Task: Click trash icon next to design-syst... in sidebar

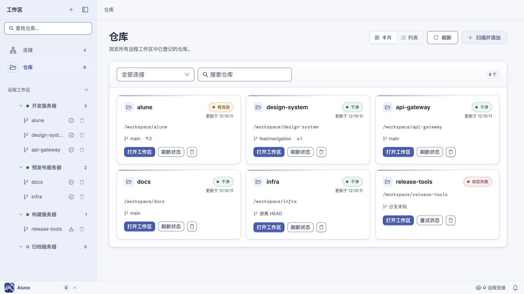Action: (82, 135)
